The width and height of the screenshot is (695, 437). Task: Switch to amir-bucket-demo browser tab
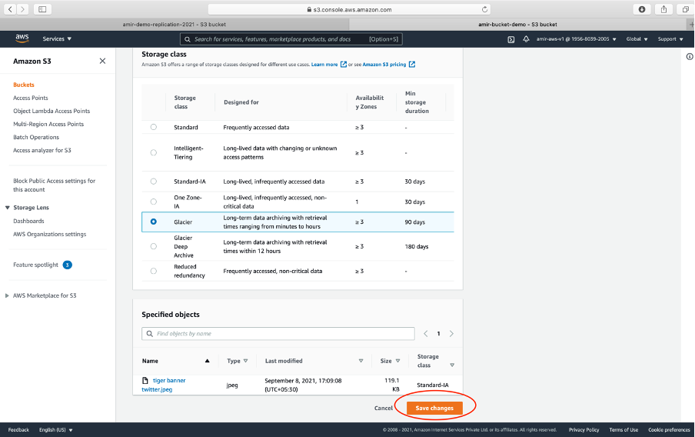pos(517,25)
